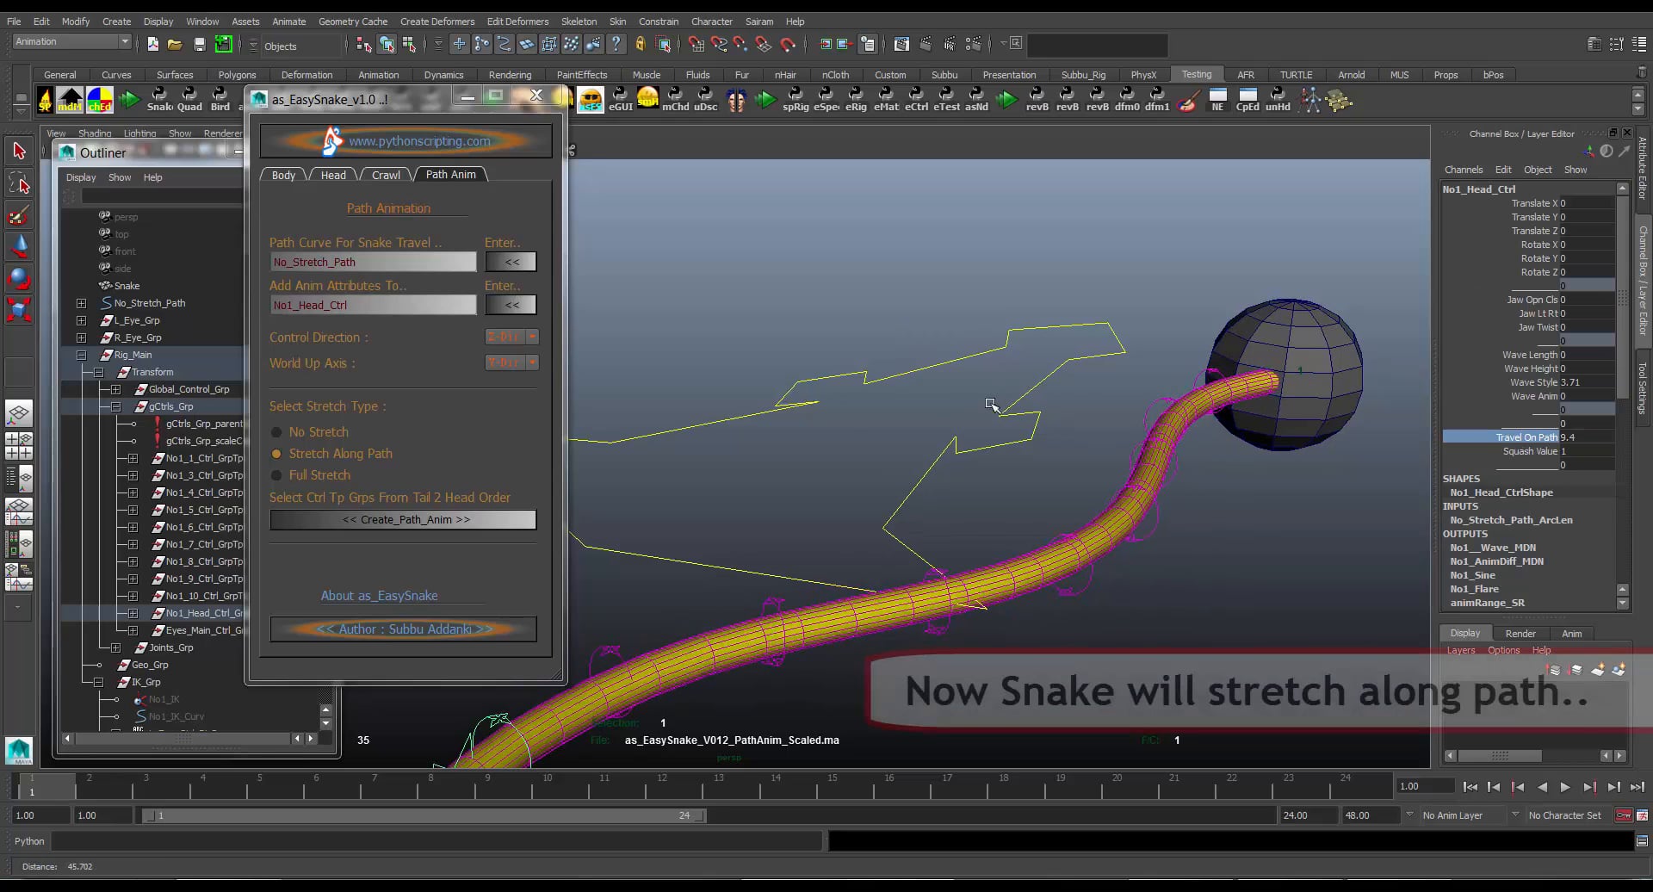This screenshot has width=1653, height=892.
Task: Open the Skeleton menu
Action: point(578,22)
